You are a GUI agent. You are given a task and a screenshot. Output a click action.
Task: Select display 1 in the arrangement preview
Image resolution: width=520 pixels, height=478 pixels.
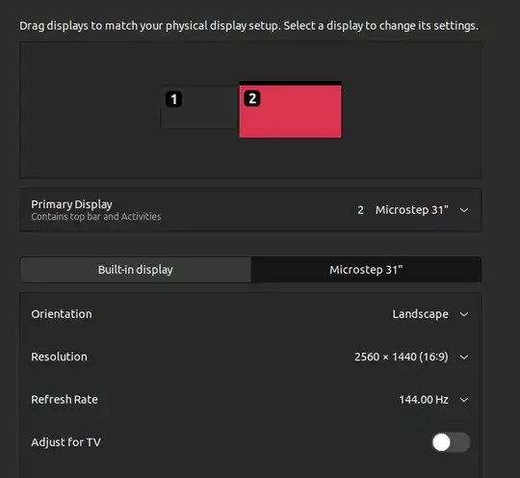[199, 108]
